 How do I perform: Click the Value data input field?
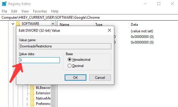[x=39, y=60]
